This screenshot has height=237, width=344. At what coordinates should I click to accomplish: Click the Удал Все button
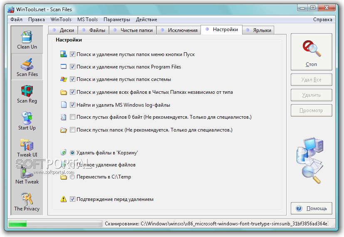point(311,80)
